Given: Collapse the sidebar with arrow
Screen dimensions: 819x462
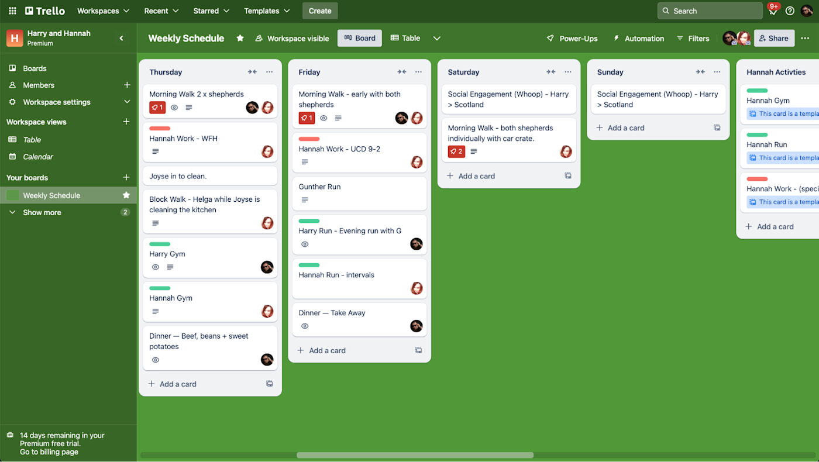Looking at the screenshot, I should pos(122,38).
